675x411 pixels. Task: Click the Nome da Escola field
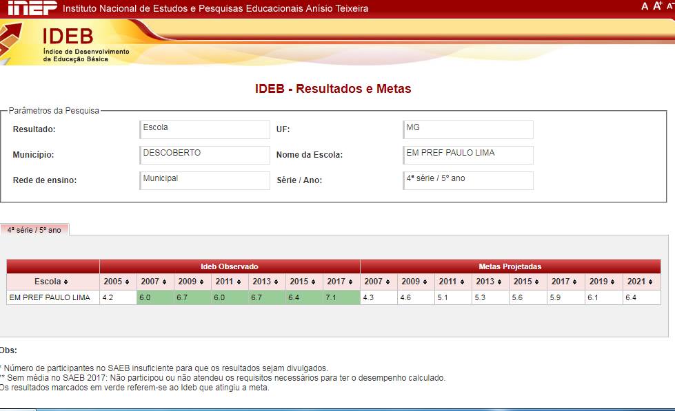[468, 155]
